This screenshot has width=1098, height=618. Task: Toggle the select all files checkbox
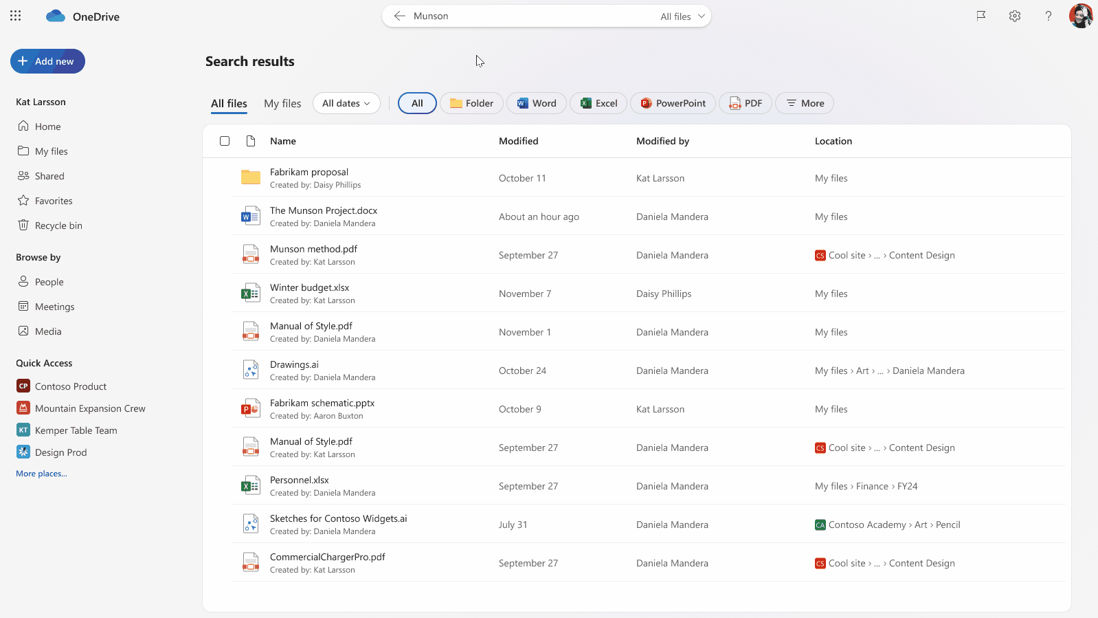point(225,141)
